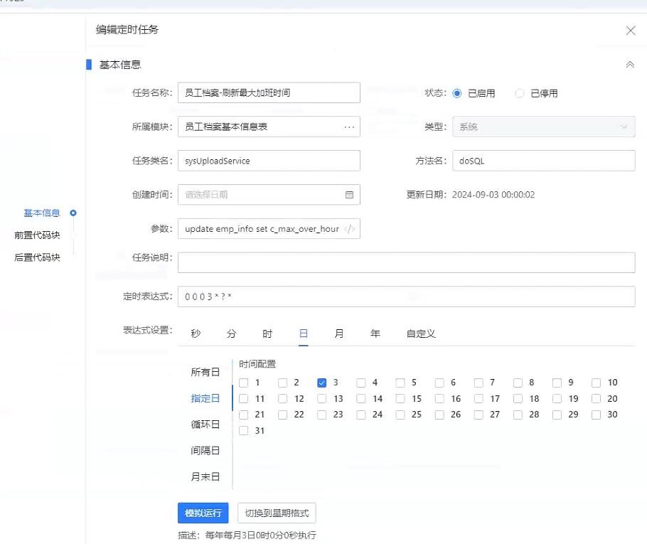Select the 时 expression tab

click(x=267, y=334)
